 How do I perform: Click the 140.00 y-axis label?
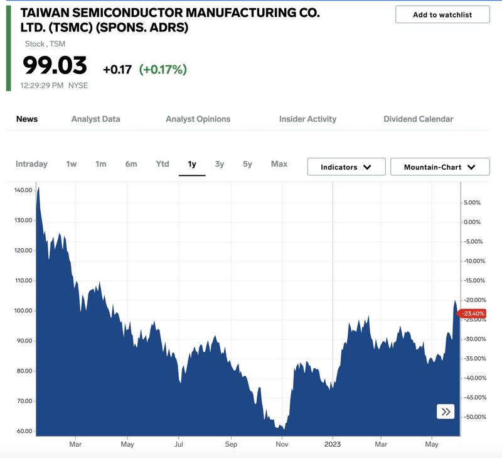(23, 190)
